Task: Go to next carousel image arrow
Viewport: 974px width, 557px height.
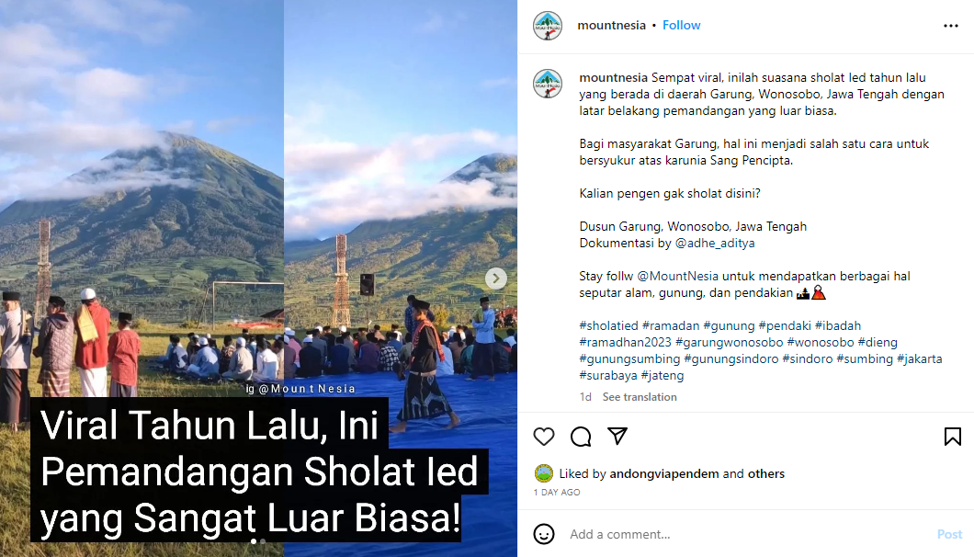Action: [495, 278]
